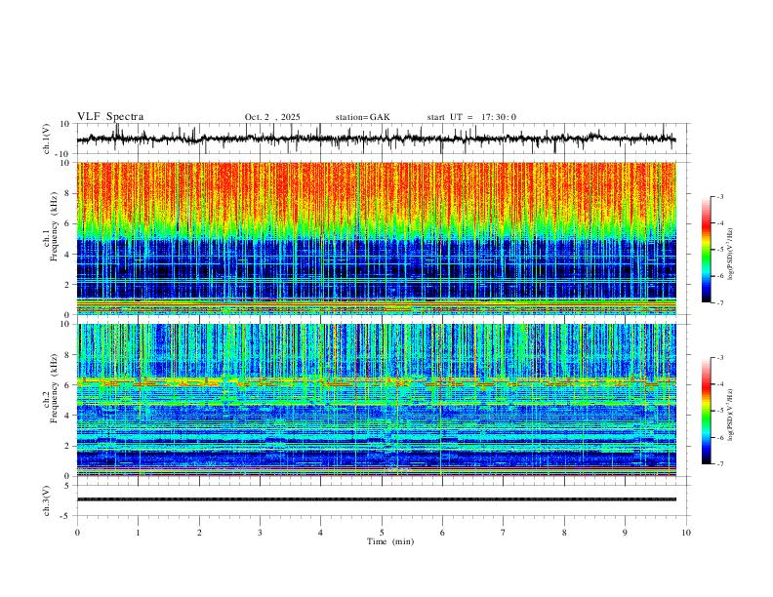Screen dimensions: 773x597
Task: Click the "8" kHz tick on ch.2 frequency axis
Action: (x=68, y=355)
